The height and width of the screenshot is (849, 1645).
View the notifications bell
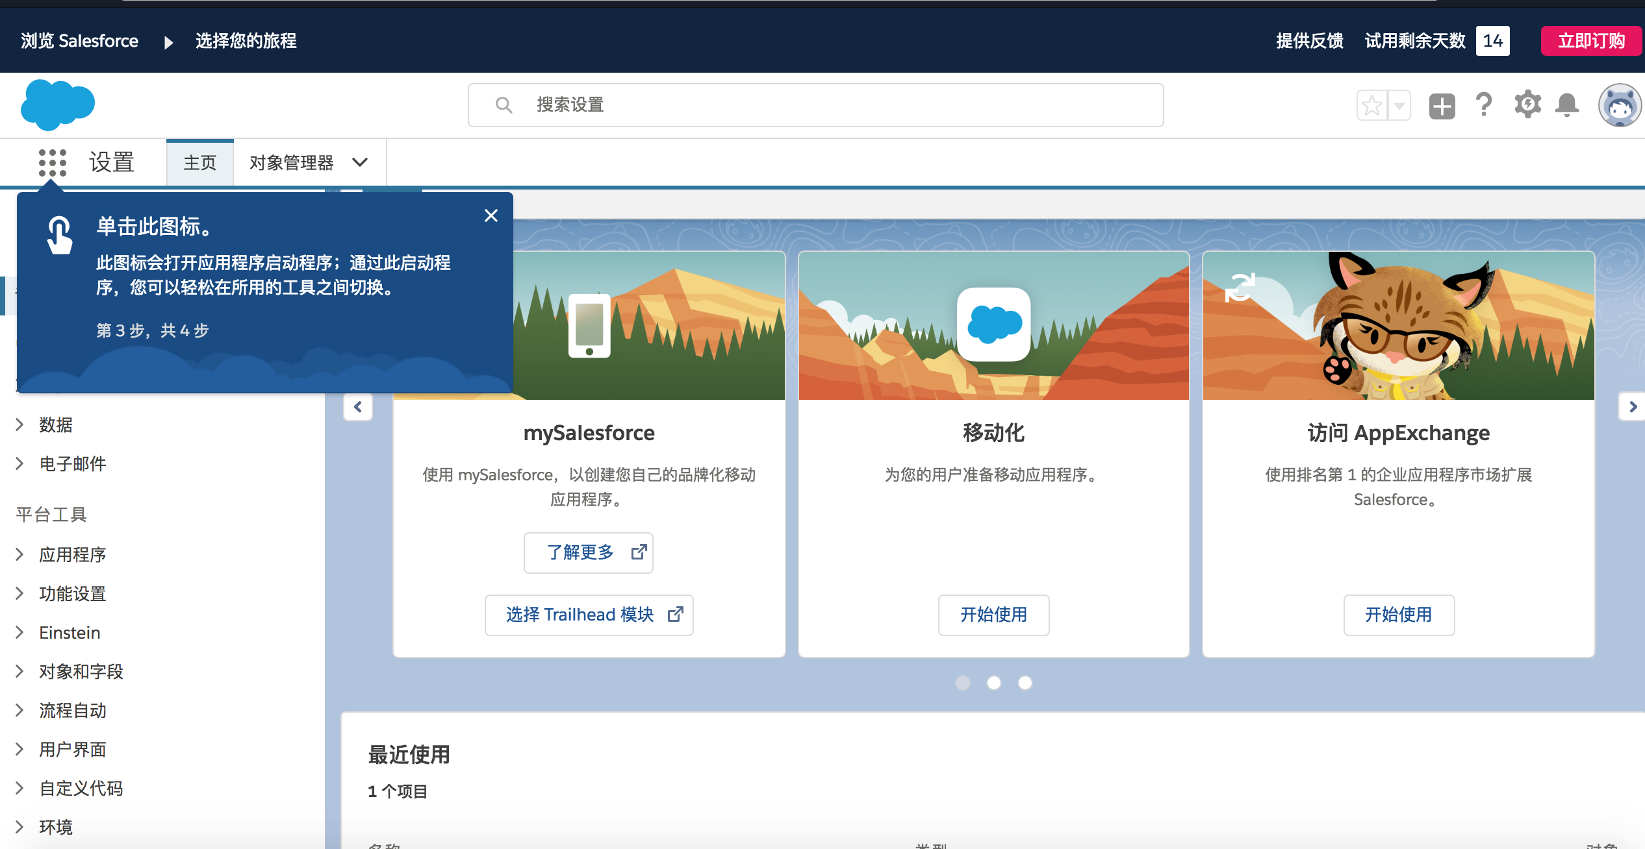(x=1567, y=105)
